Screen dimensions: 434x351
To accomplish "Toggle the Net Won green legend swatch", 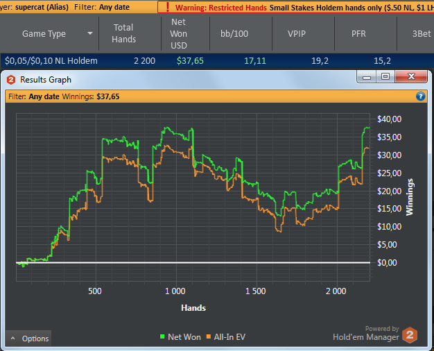I will [162, 336].
